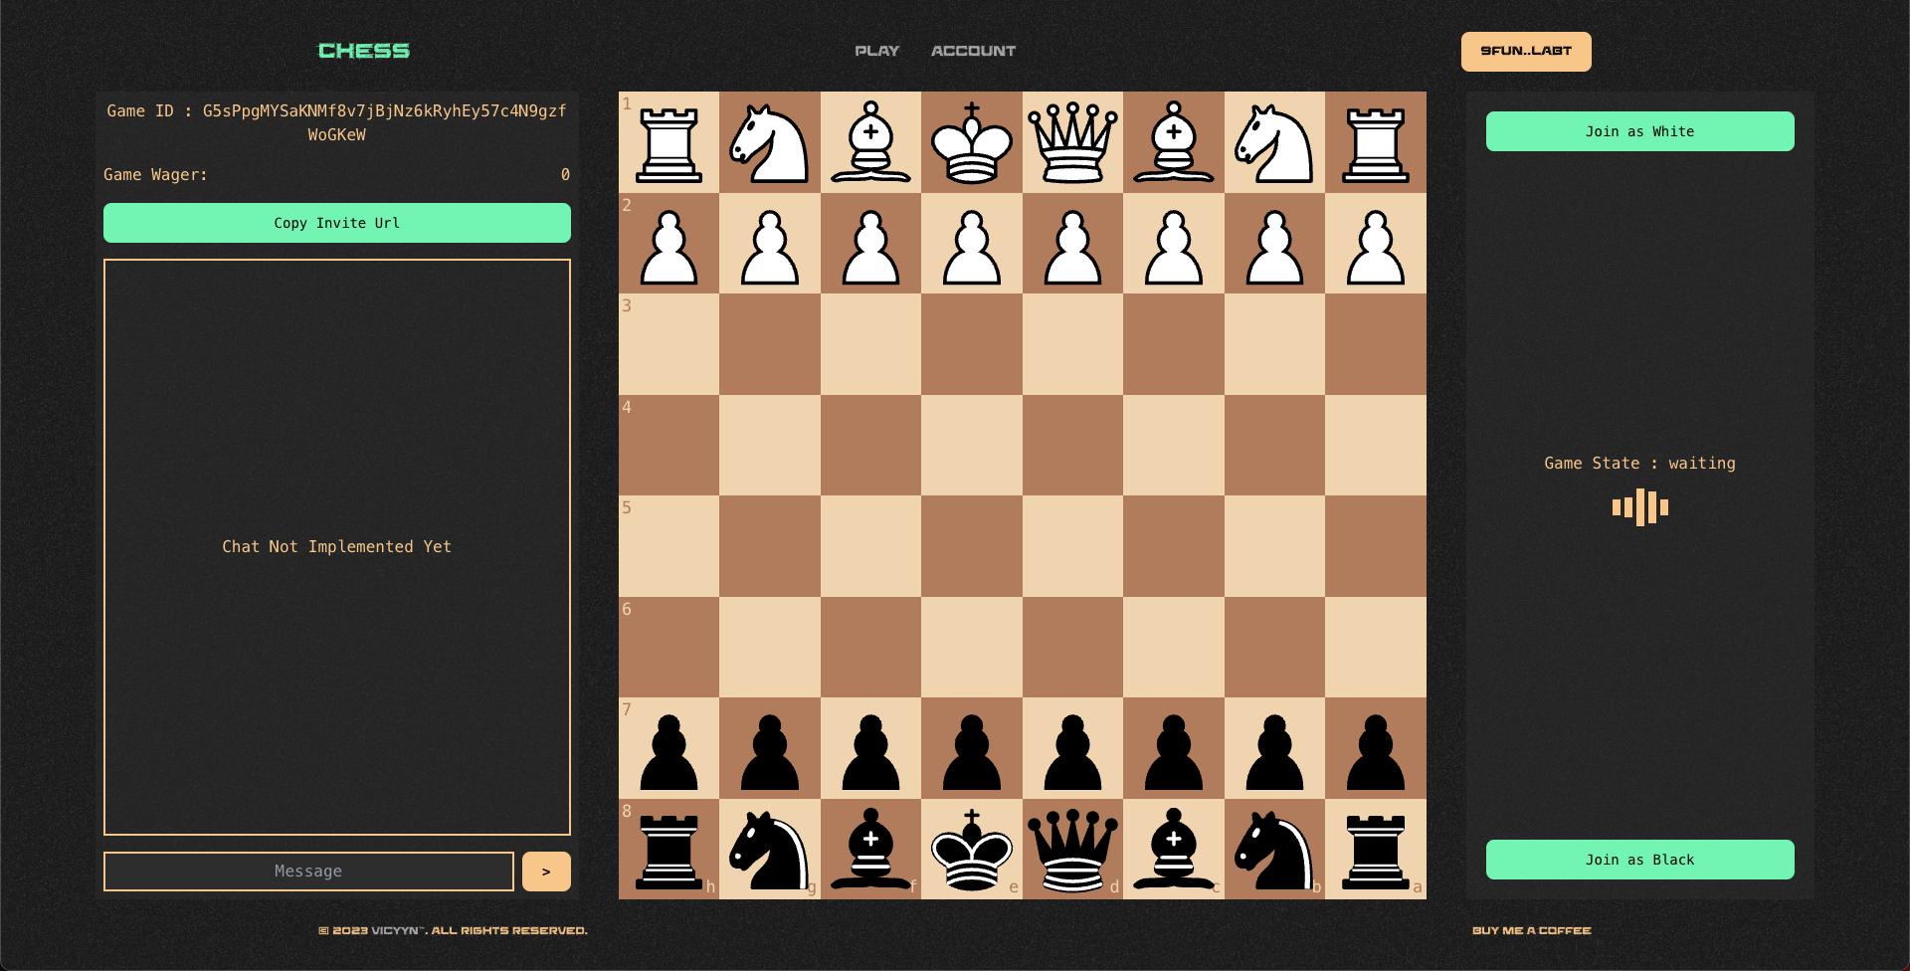
Task: Open the PLAY menu
Action: click(x=877, y=51)
